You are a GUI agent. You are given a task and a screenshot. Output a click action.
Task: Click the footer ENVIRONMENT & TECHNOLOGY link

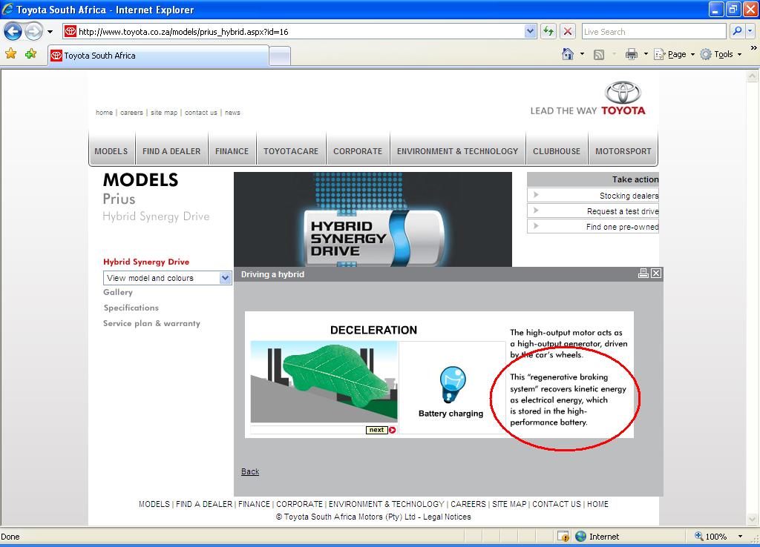(x=386, y=504)
